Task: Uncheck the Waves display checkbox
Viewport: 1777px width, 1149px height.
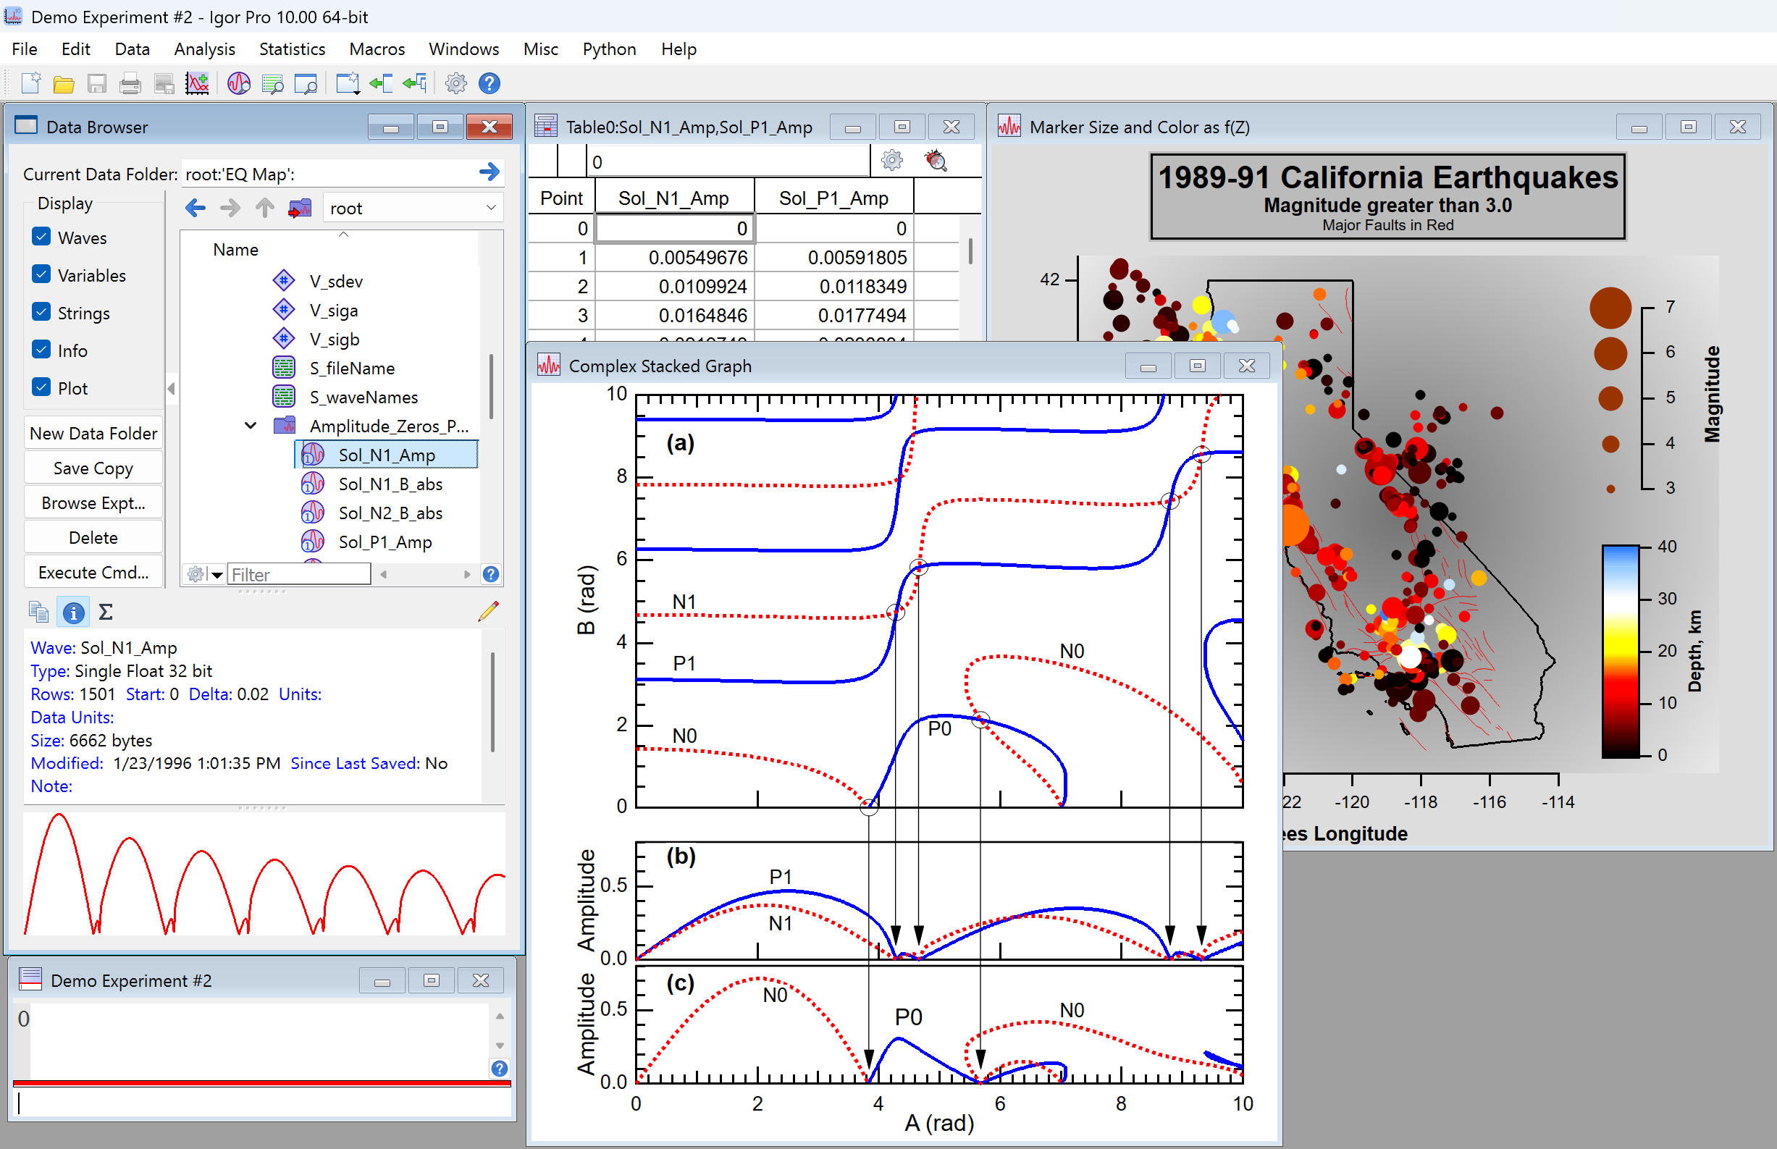Action: [x=42, y=237]
